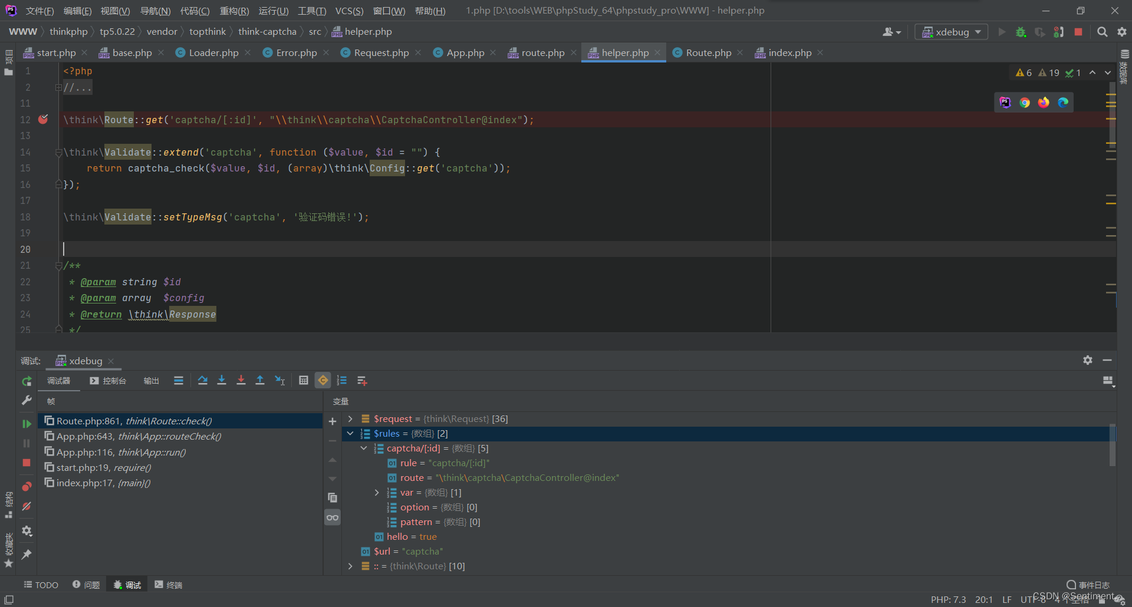Go to previous highlighted error arrow
The image size is (1132, 607).
tap(1092, 72)
